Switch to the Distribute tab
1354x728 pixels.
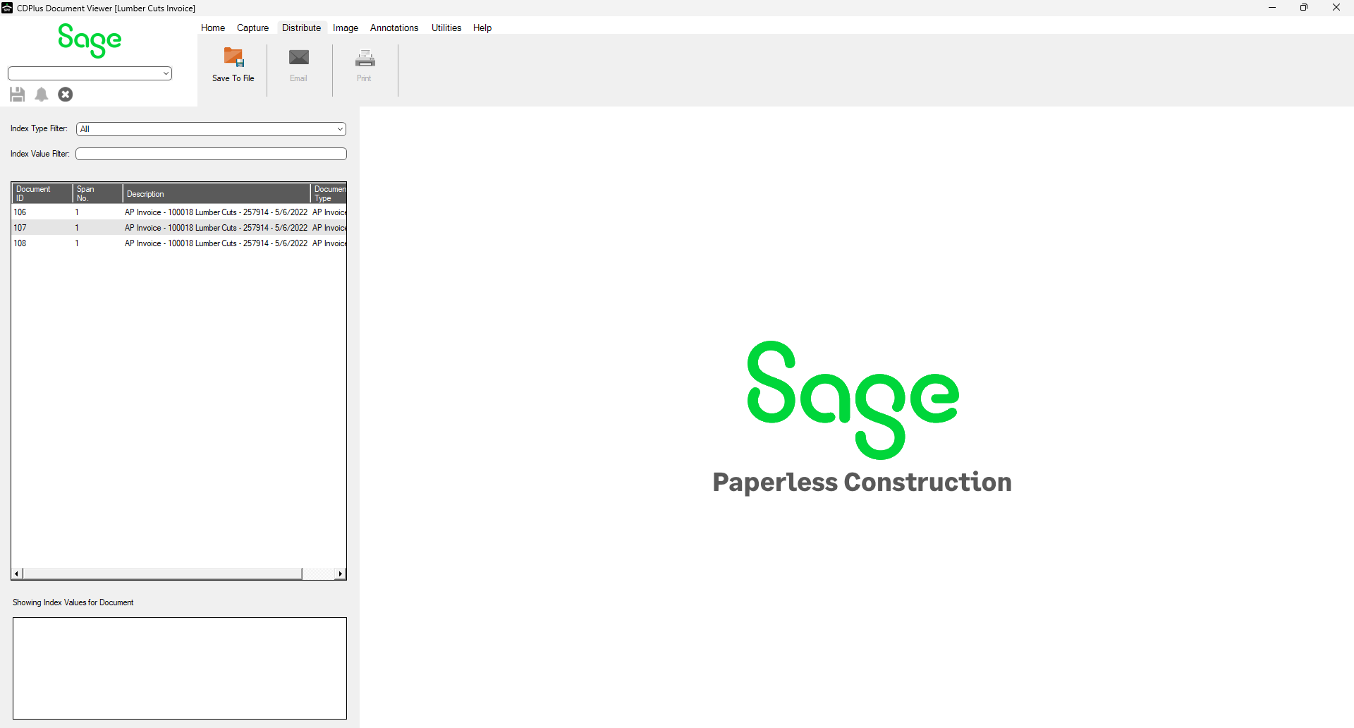pos(301,28)
